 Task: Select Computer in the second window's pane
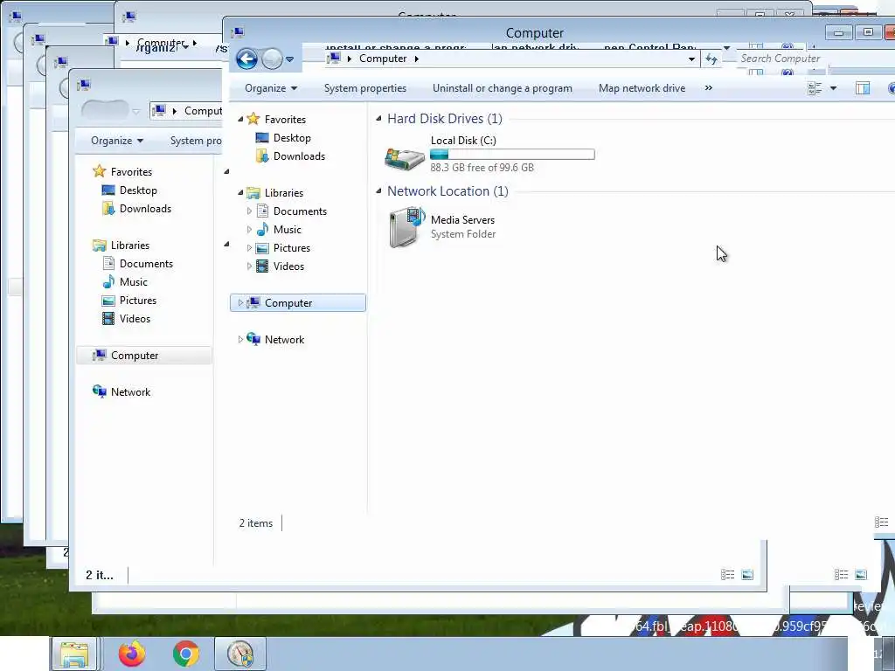pyautogui.click(x=144, y=356)
